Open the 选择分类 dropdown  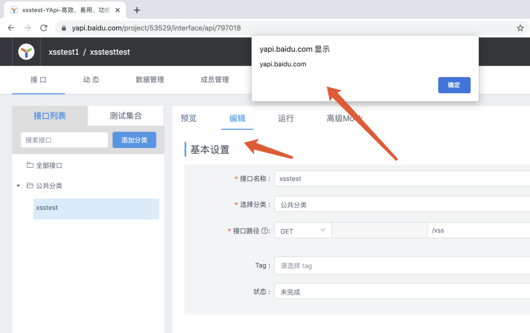pyautogui.click(x=402, y=204)
